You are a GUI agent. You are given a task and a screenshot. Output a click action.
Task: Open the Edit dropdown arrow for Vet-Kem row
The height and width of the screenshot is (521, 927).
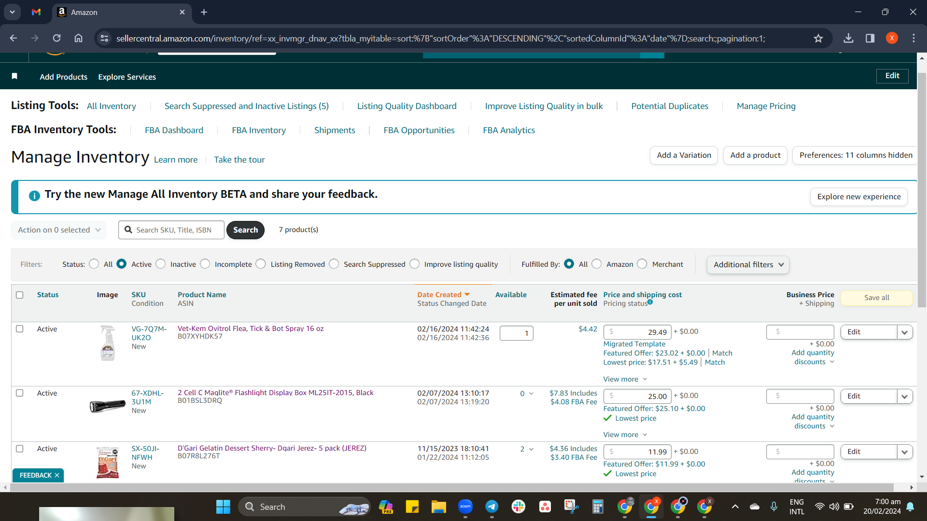pos(905,332)
